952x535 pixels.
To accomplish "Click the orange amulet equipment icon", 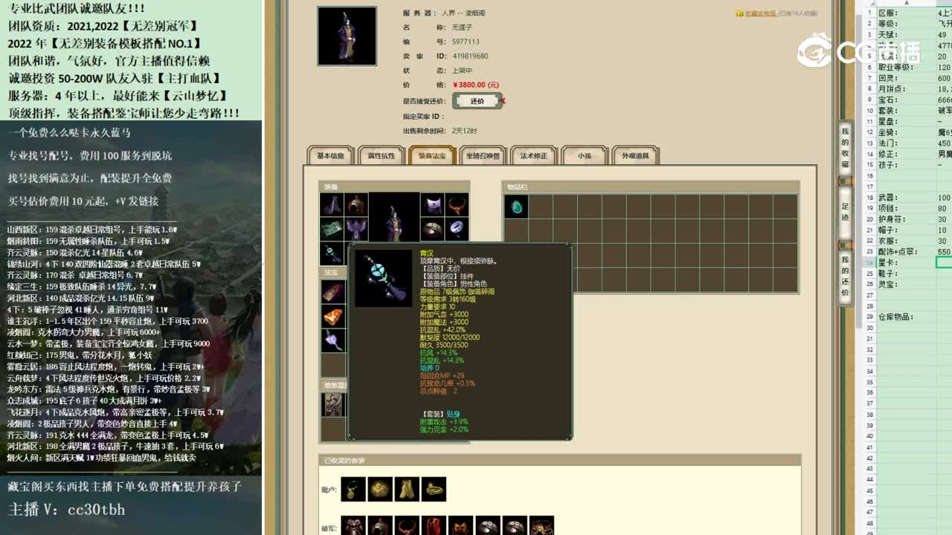I will pyautogui.click(x=457, y=205).
